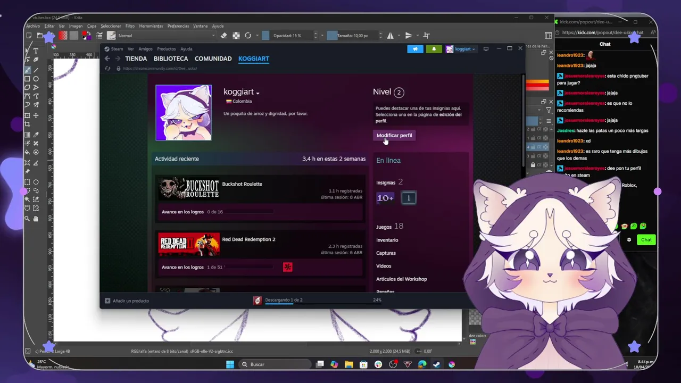Select the Pan hand tool in Krita

(x=36, y=218)
